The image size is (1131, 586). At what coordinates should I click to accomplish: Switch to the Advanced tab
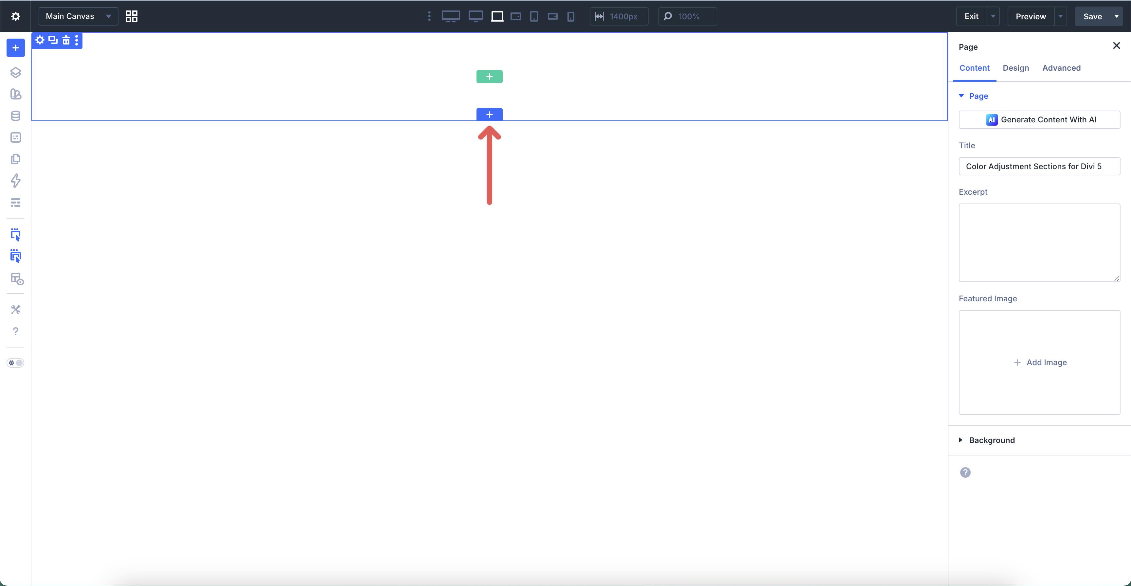pos(1061,68)
